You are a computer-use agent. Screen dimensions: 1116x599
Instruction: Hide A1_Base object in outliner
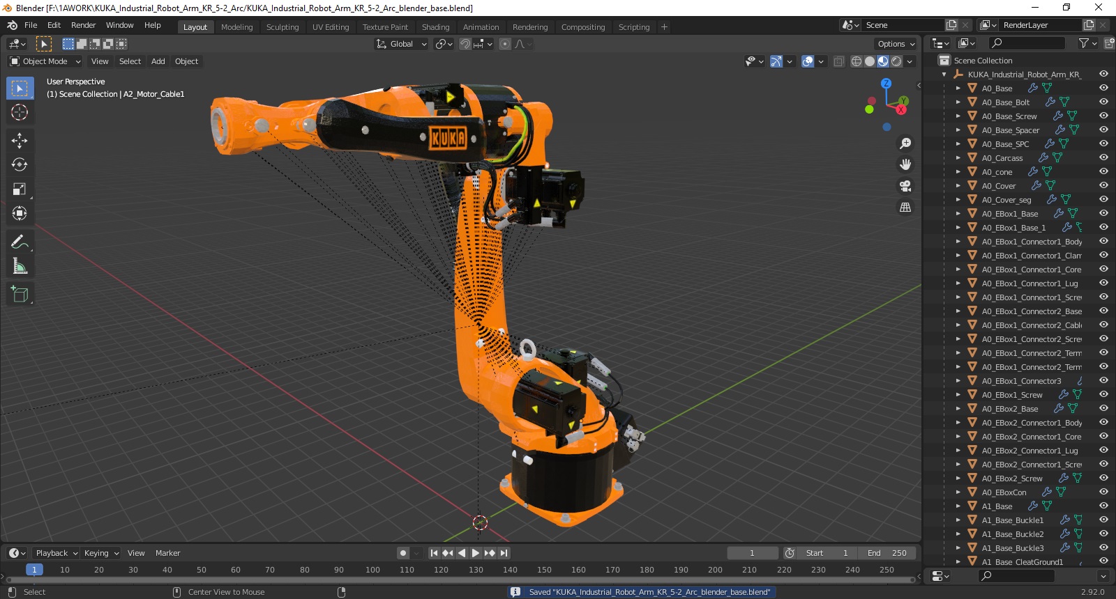click(x=1103, y=506)
